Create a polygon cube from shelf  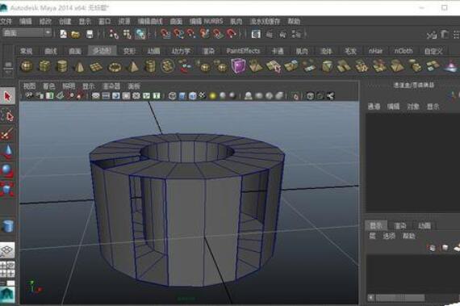click(x=44, y=66)
